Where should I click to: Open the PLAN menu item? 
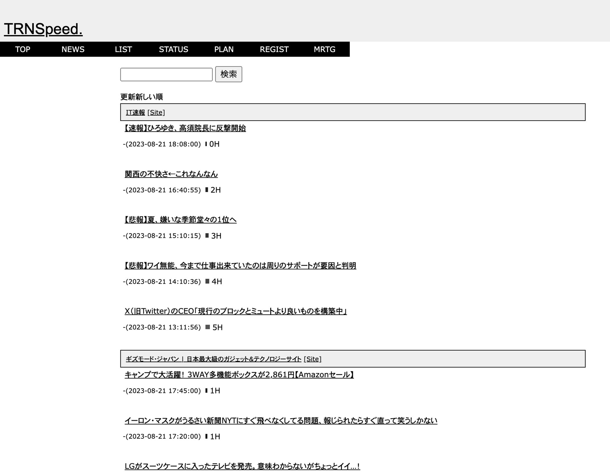(x=224, y=49)
